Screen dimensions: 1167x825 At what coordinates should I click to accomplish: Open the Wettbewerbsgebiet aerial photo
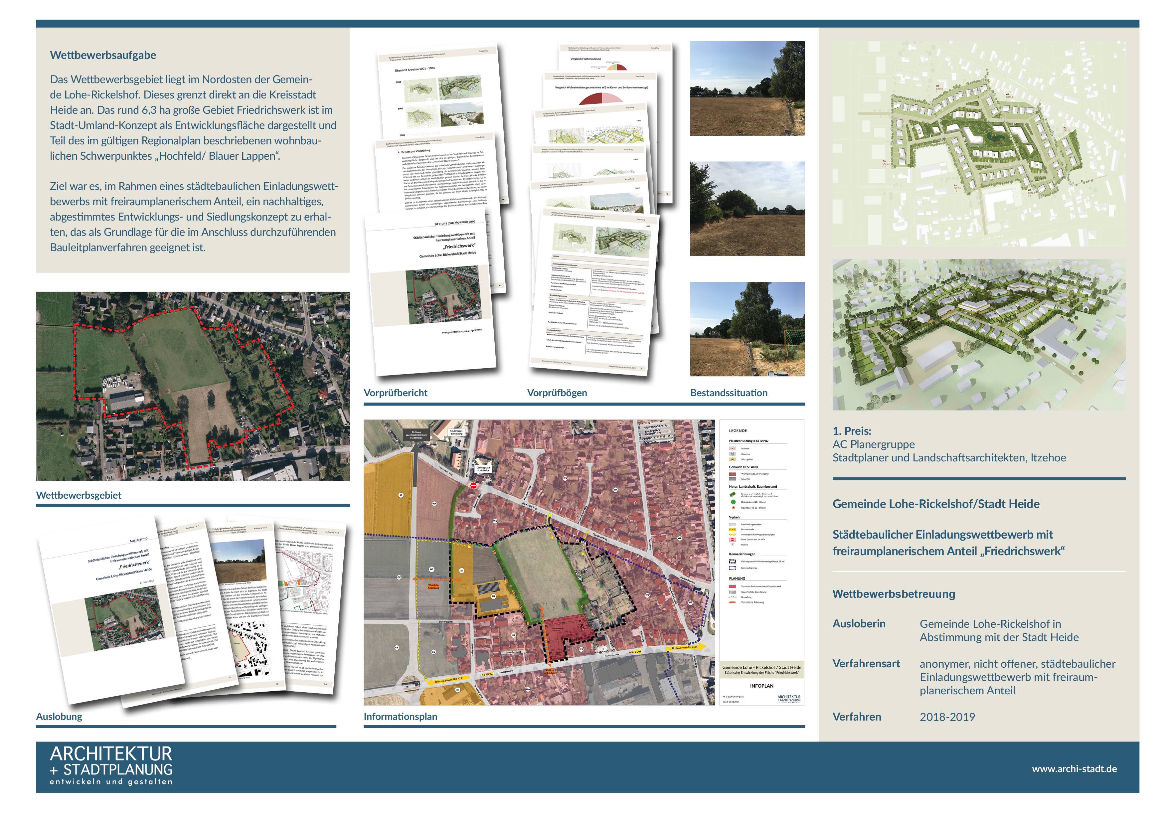click(x=193, y=386)
